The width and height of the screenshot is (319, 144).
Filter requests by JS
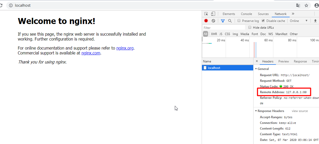click(x=221, y=34)
